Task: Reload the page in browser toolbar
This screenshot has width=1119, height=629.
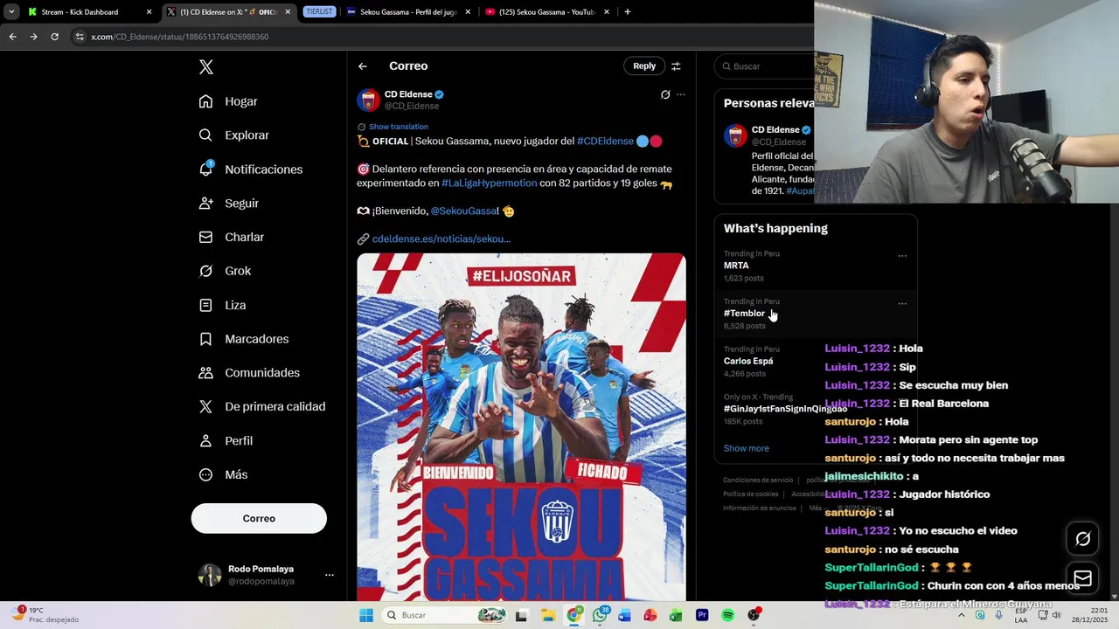Action: tap(54, 37)
